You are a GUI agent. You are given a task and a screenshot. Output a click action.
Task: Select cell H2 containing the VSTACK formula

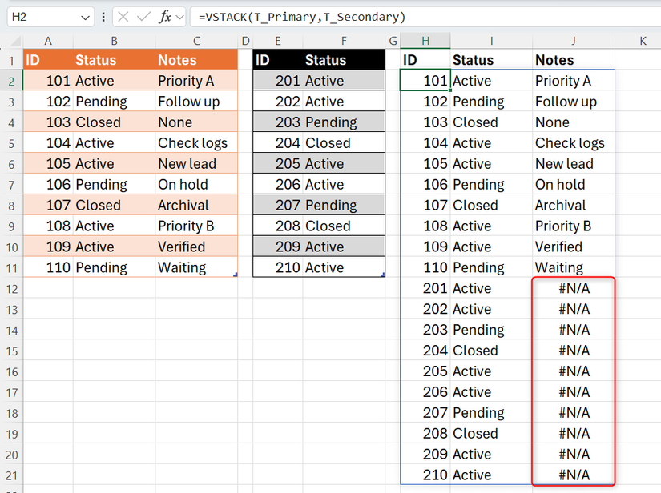coord(425,80)
